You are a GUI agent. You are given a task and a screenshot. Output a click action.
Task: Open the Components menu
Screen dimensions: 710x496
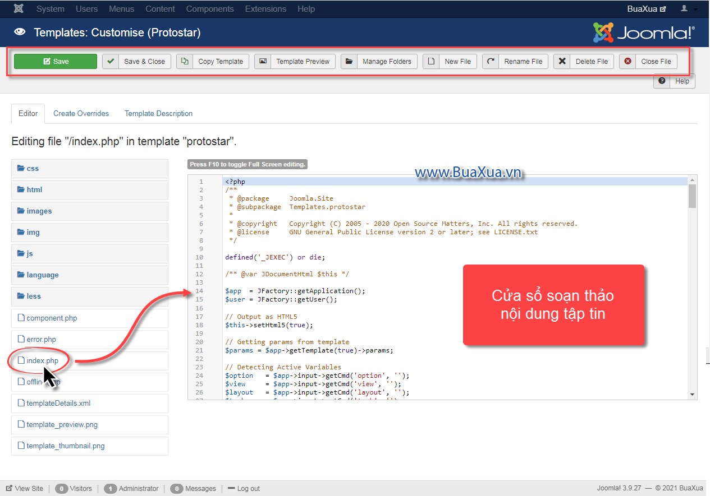pyautogui.click(x=210, y=9)
